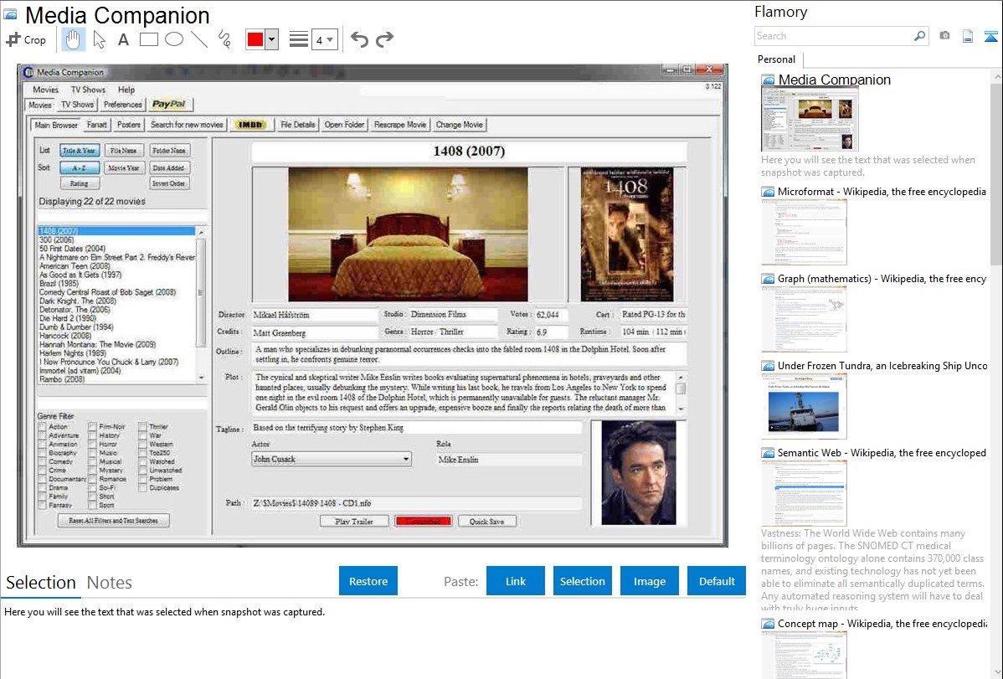Open the color dropdown arrow
The image size is (1003, 679).
[x=272, y=39]
